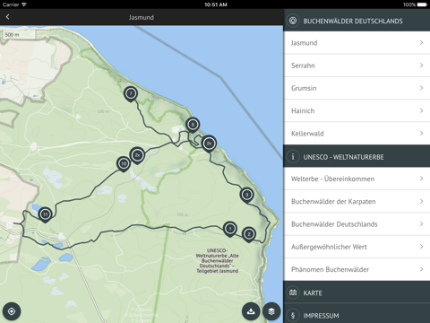Viewport: 430px width, 323px height.
Task: Select waypoint marker 11 on the map
Action: click(x=45, y=214)
